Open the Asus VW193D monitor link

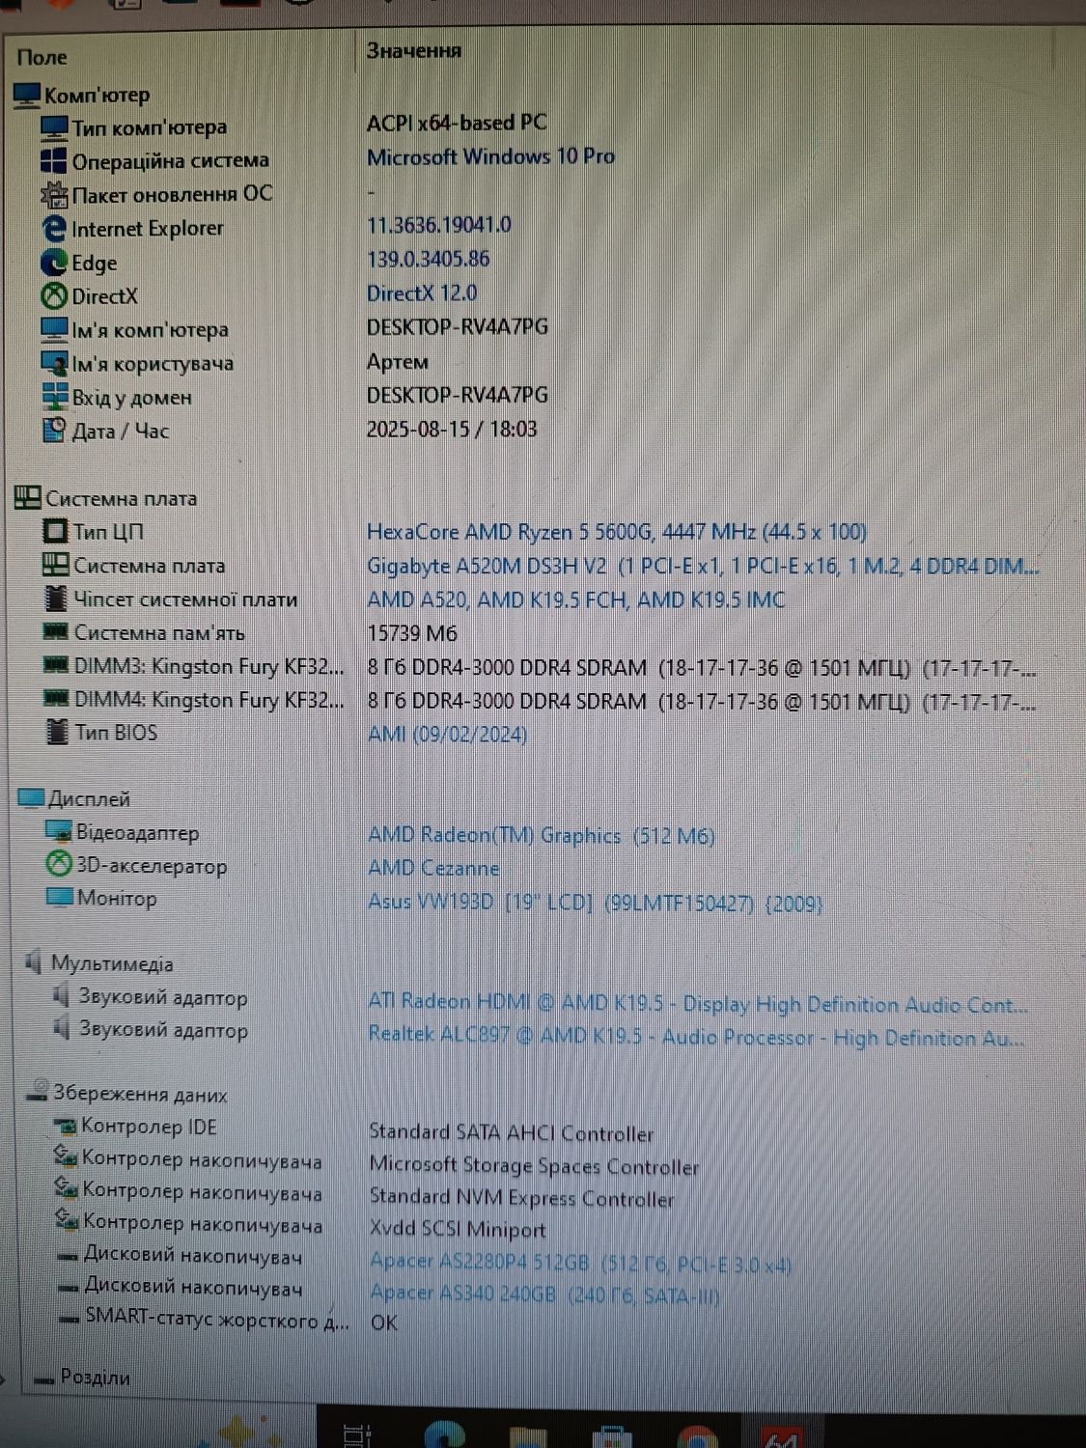596,903
